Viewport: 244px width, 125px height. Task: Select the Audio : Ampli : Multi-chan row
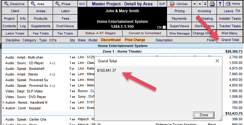(x=122, y=57)
